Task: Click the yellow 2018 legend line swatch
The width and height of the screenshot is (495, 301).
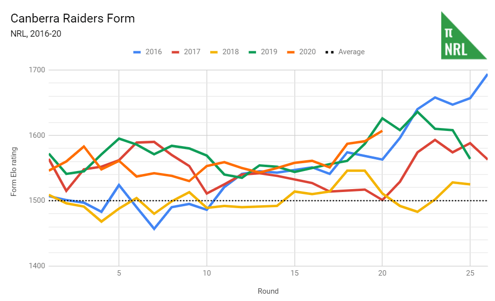Action: 215,52
